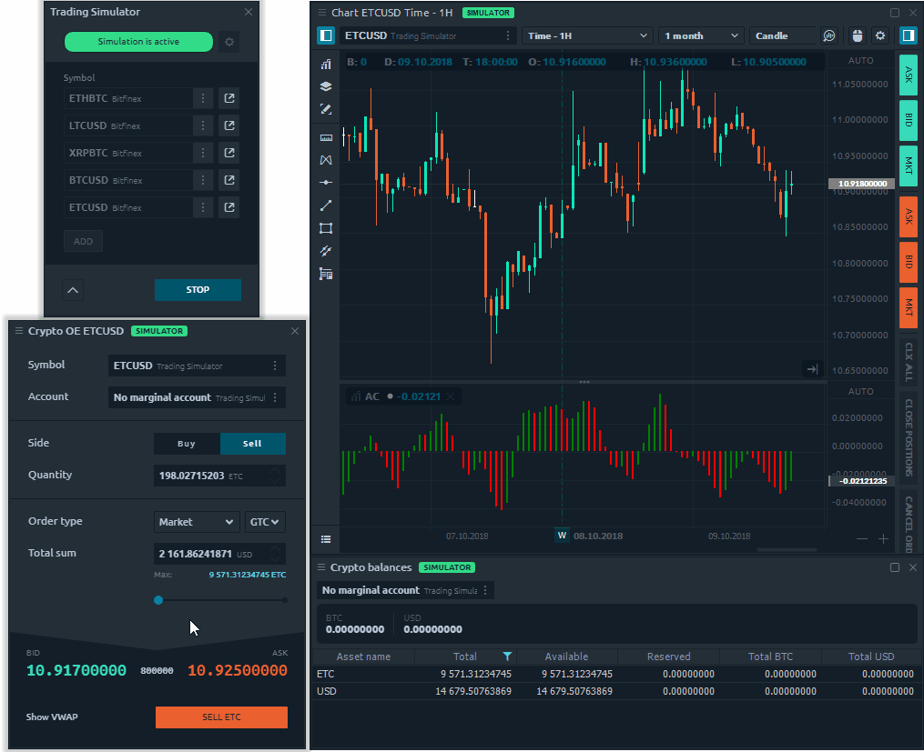924x752 pixels.
Task: Click the mouse settings icon on the chart
Action: coord(857,35)
